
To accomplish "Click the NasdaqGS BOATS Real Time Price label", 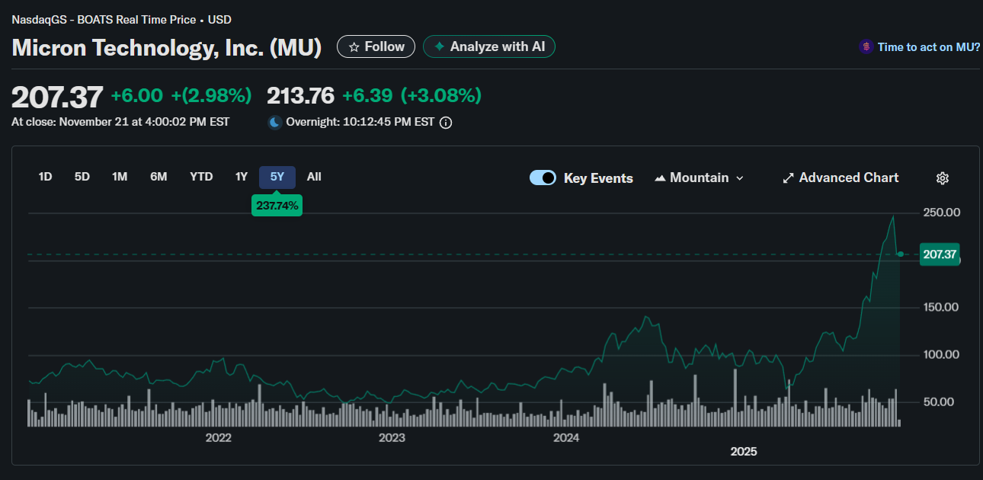I will 121,20.
